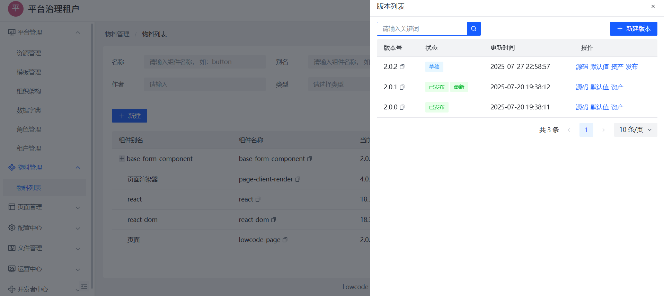Copy the page-client-render component name
This screenshot has width=664, height=296.
[298, 179]
